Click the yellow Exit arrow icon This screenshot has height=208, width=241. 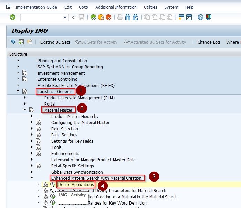tap(101, 17)
